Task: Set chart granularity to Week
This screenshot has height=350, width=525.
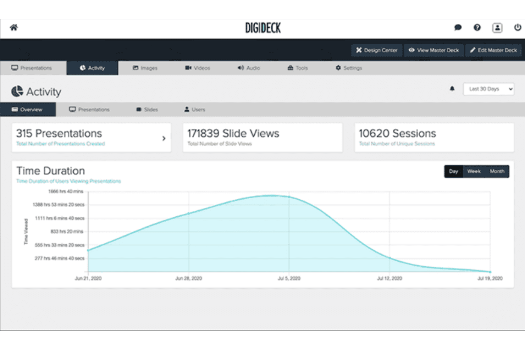Action: tap(474, 171)
